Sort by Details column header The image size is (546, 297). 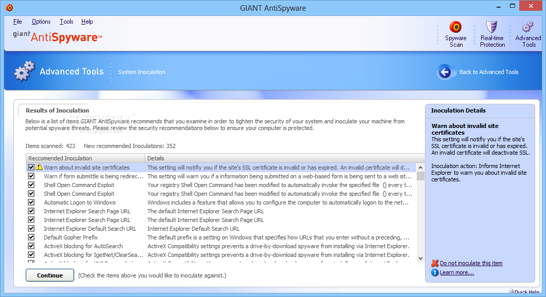pyautogui.click(x=284, y=158)
